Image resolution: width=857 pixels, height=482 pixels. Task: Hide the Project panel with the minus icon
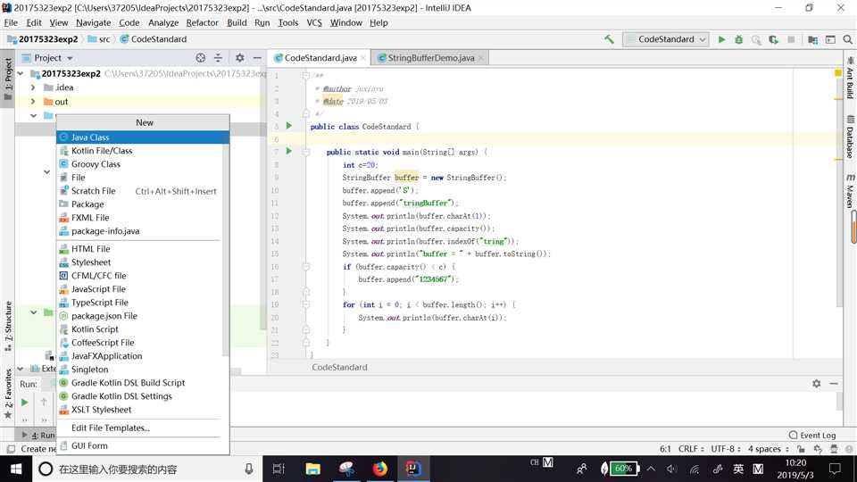pos(257,57)
